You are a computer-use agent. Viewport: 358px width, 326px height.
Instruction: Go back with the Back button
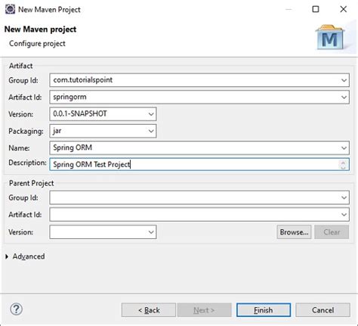[149, 310]
